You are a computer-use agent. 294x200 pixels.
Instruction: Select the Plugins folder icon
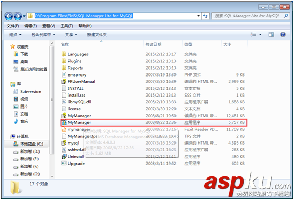[64, 61]
